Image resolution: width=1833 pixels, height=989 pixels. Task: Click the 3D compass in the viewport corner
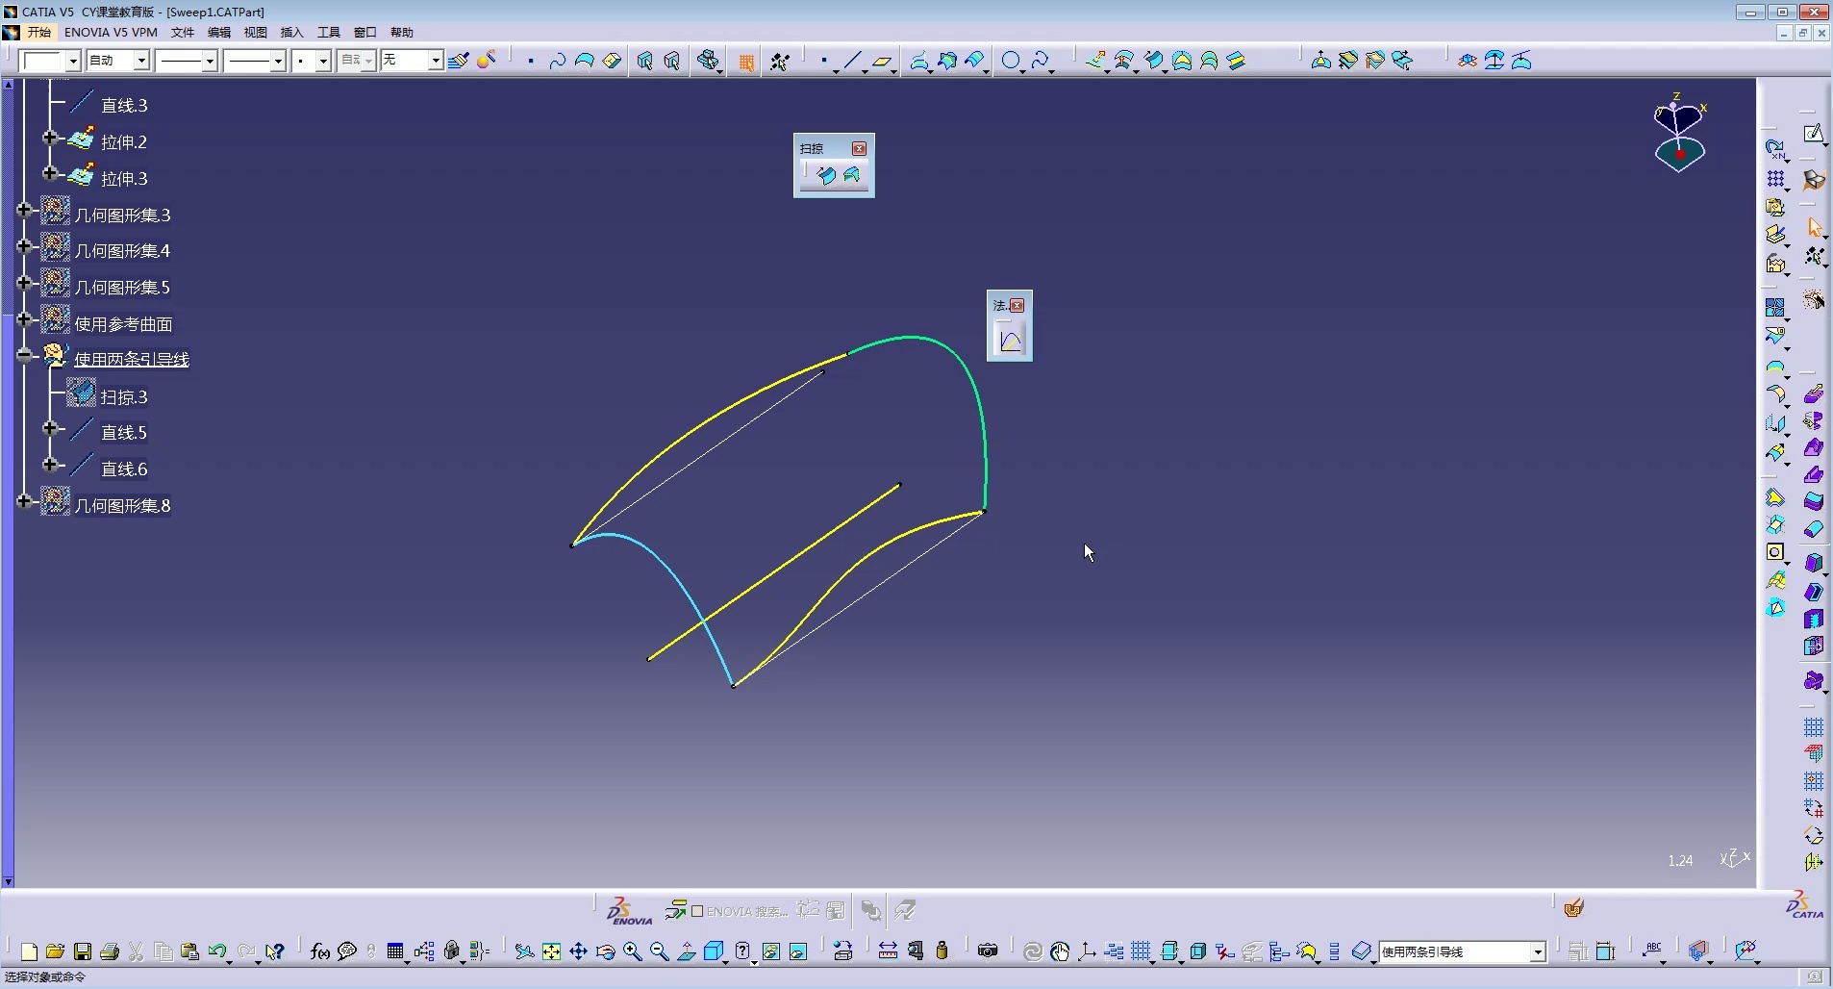1679,135
